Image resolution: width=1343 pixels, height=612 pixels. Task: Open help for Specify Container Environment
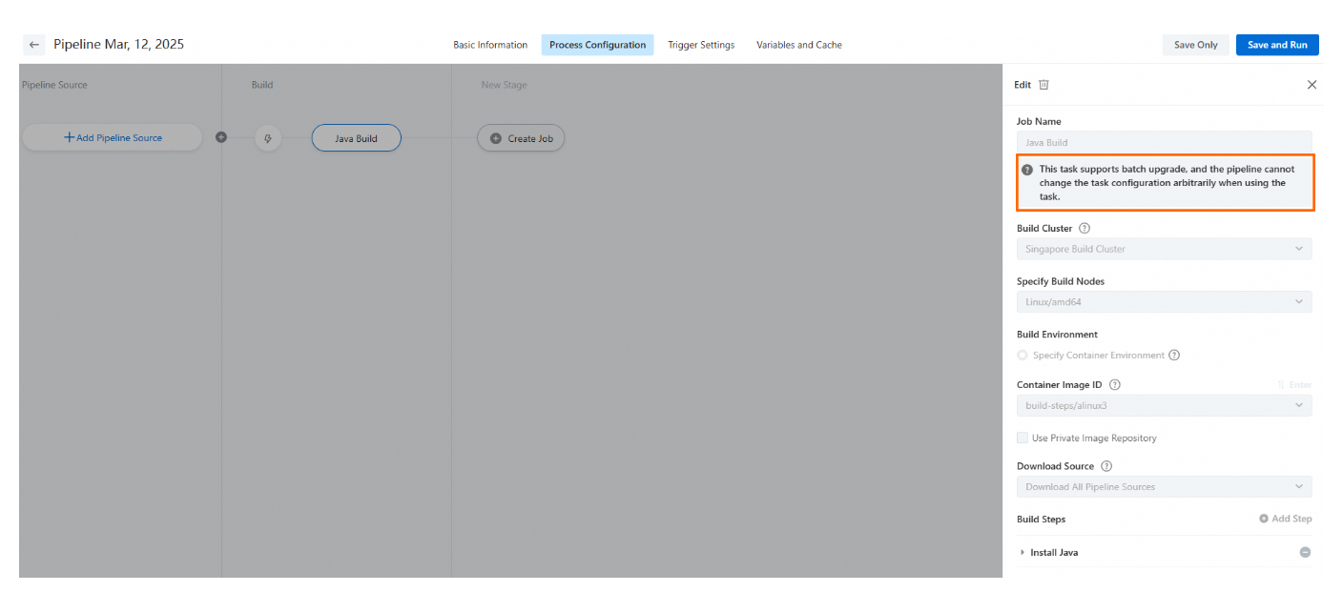tap(1174, 356)
